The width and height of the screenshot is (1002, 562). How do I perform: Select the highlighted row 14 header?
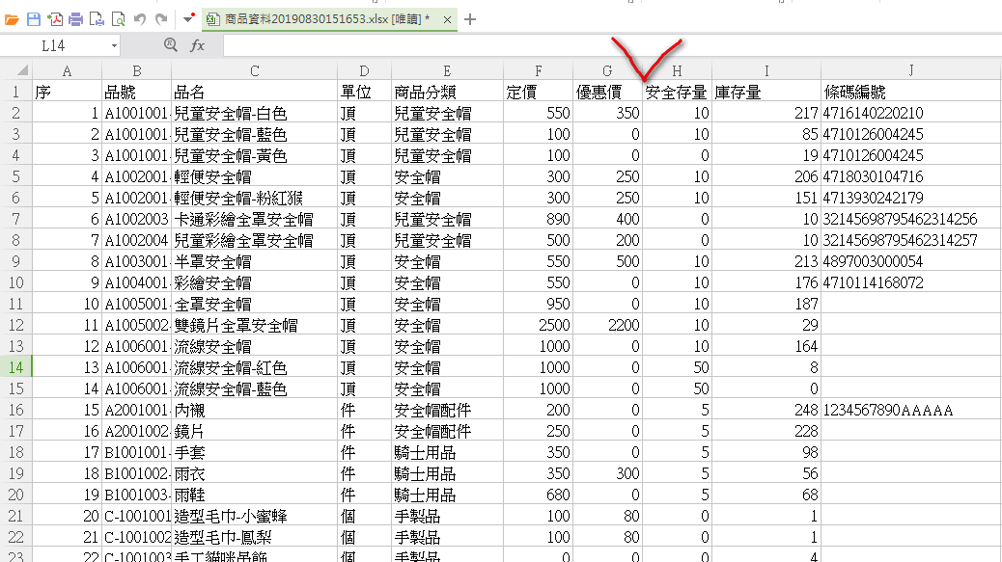click(x=16, y=367)
